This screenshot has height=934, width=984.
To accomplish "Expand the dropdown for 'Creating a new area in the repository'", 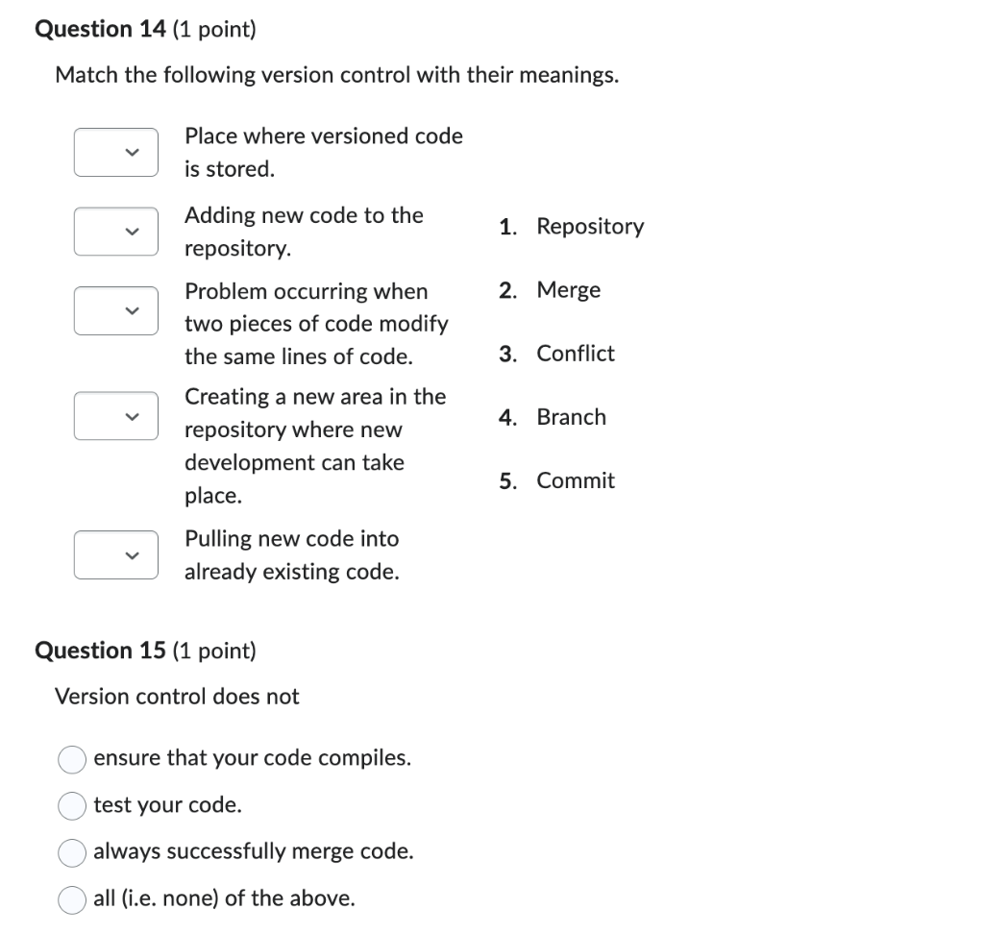I will point(115,415).
